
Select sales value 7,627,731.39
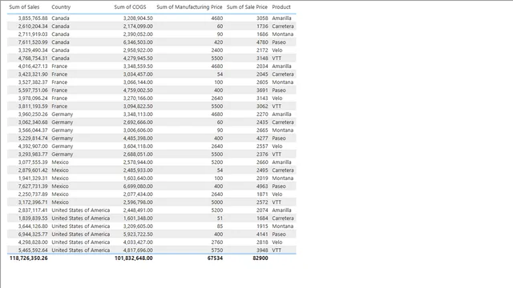click(x=33, y=186)
